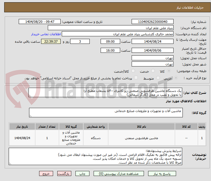Click the row number cell 1 under ردیف
The width and height of the screenshot is (211, 181).
click(202, 138)
